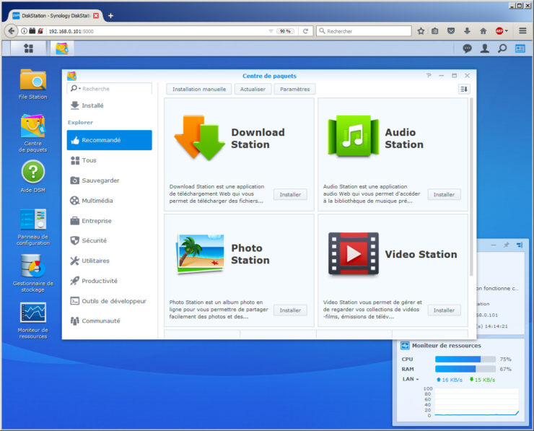The height and width of the screenshot is (431, 534).
Task: Click the Firefox address bar URL
Action: tap(71, 31)
